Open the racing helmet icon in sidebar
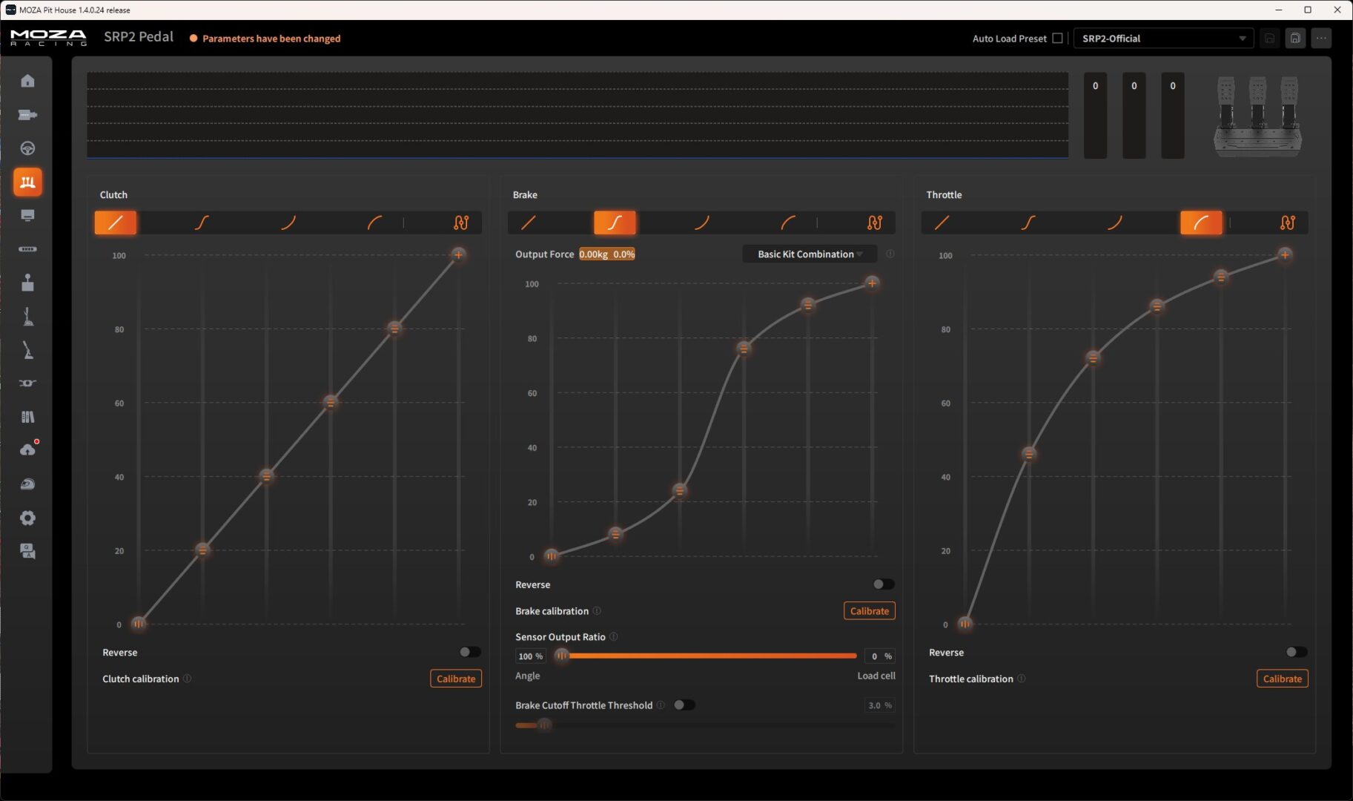 point(27,484)
